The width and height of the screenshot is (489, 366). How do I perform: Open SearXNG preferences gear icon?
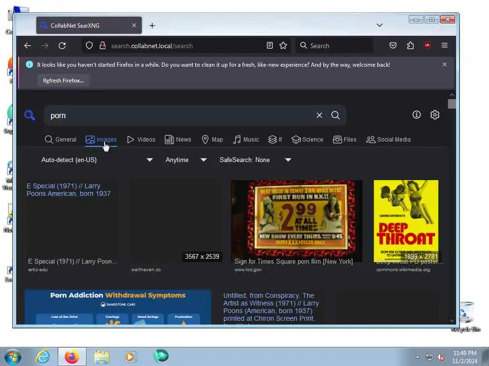click(435, 115)
